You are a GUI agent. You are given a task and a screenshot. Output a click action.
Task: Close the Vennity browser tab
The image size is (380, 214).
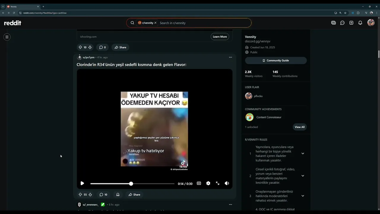pos(38,7)
